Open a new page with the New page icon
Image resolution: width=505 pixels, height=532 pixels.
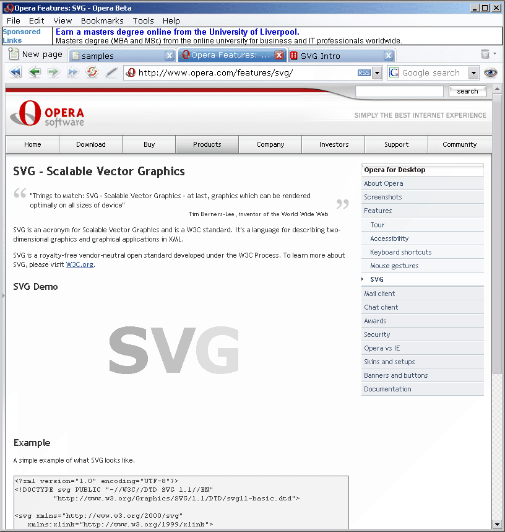coord(14,54)
